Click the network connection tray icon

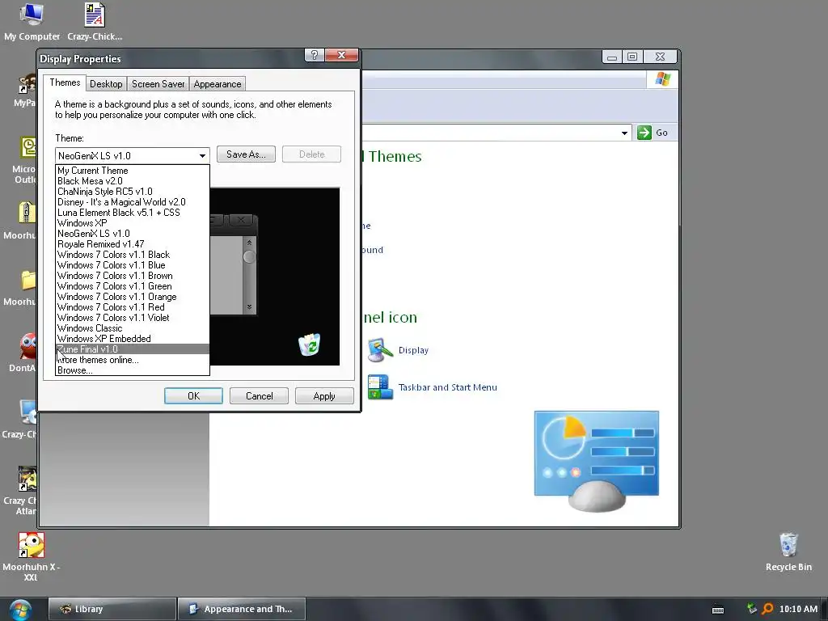pyautogui.click(x=752, y=608)
